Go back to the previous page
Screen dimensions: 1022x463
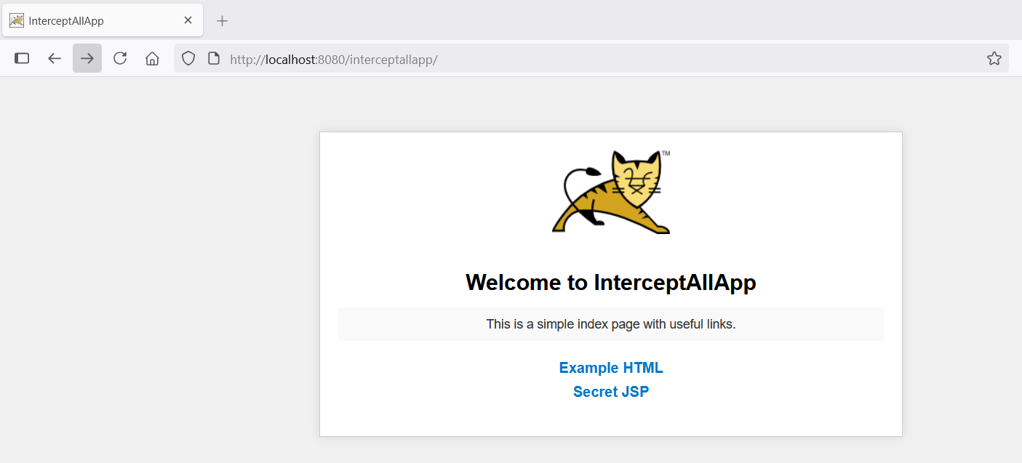(55, 58)
